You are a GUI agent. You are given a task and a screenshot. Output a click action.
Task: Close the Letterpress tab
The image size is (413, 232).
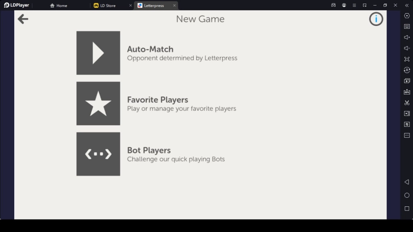174,6
